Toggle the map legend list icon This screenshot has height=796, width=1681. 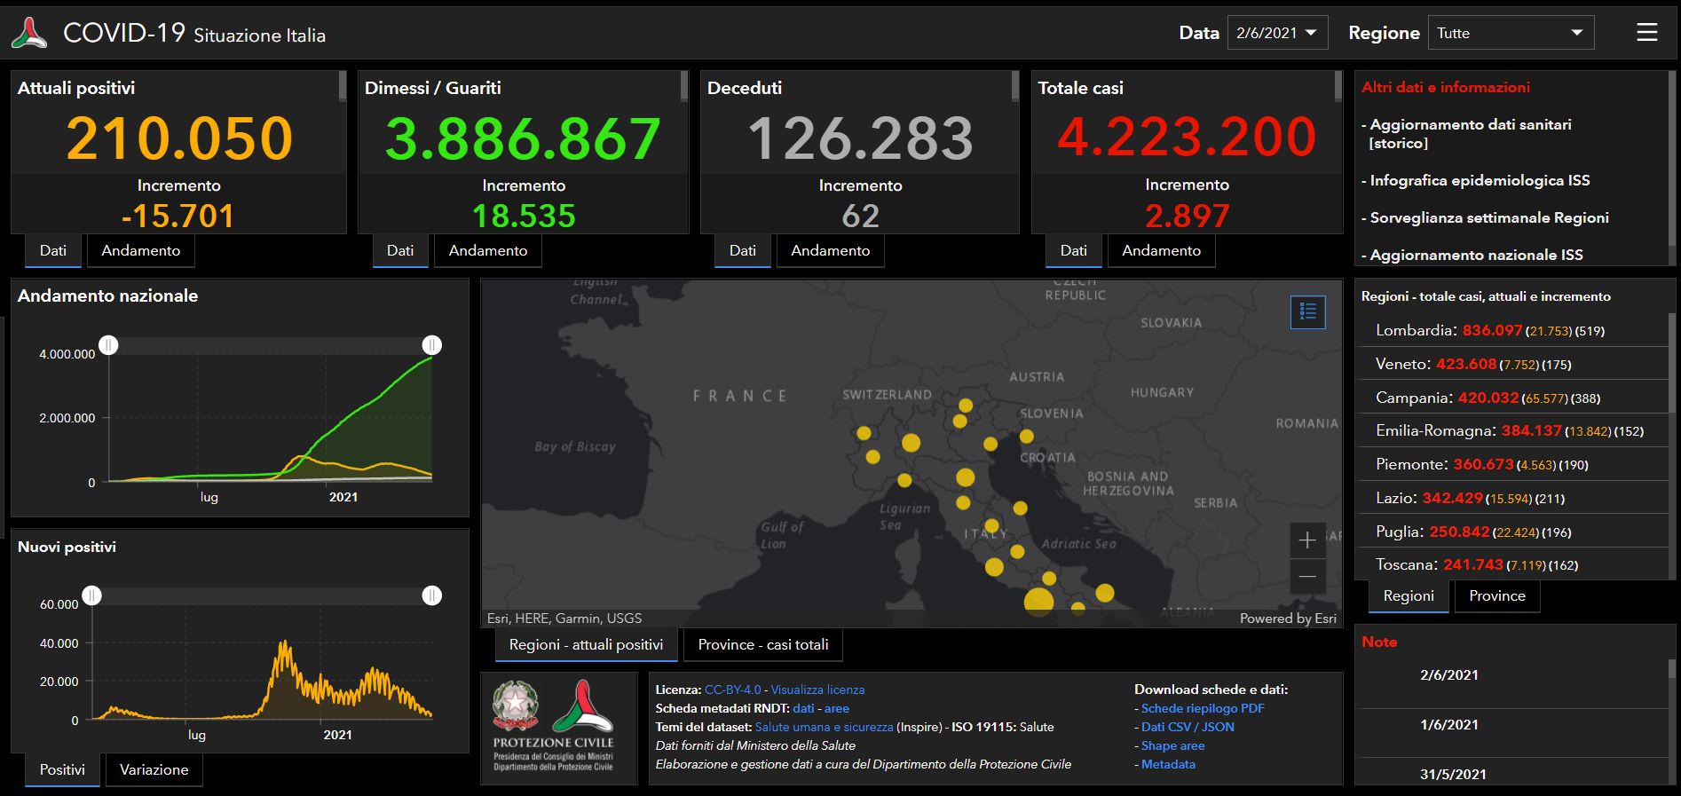[x=1307, y=311]
